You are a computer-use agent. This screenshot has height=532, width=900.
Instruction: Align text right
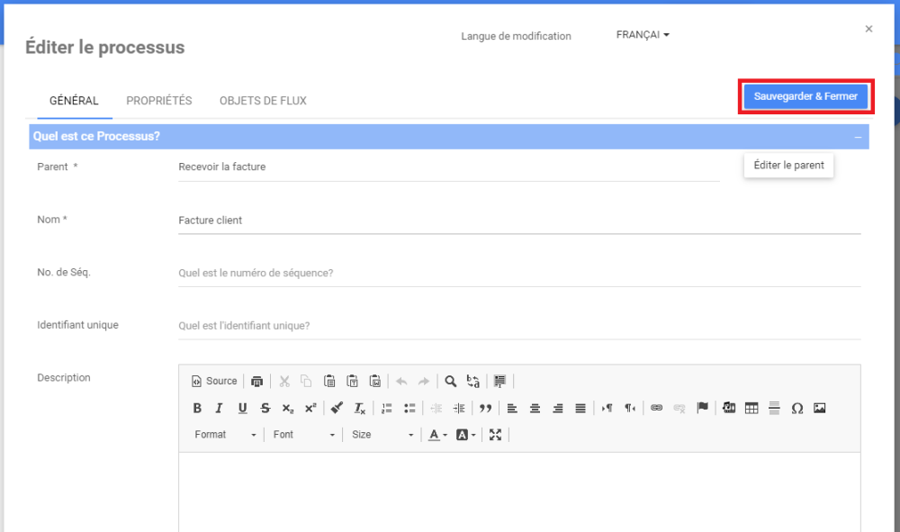tap(557, 408)
